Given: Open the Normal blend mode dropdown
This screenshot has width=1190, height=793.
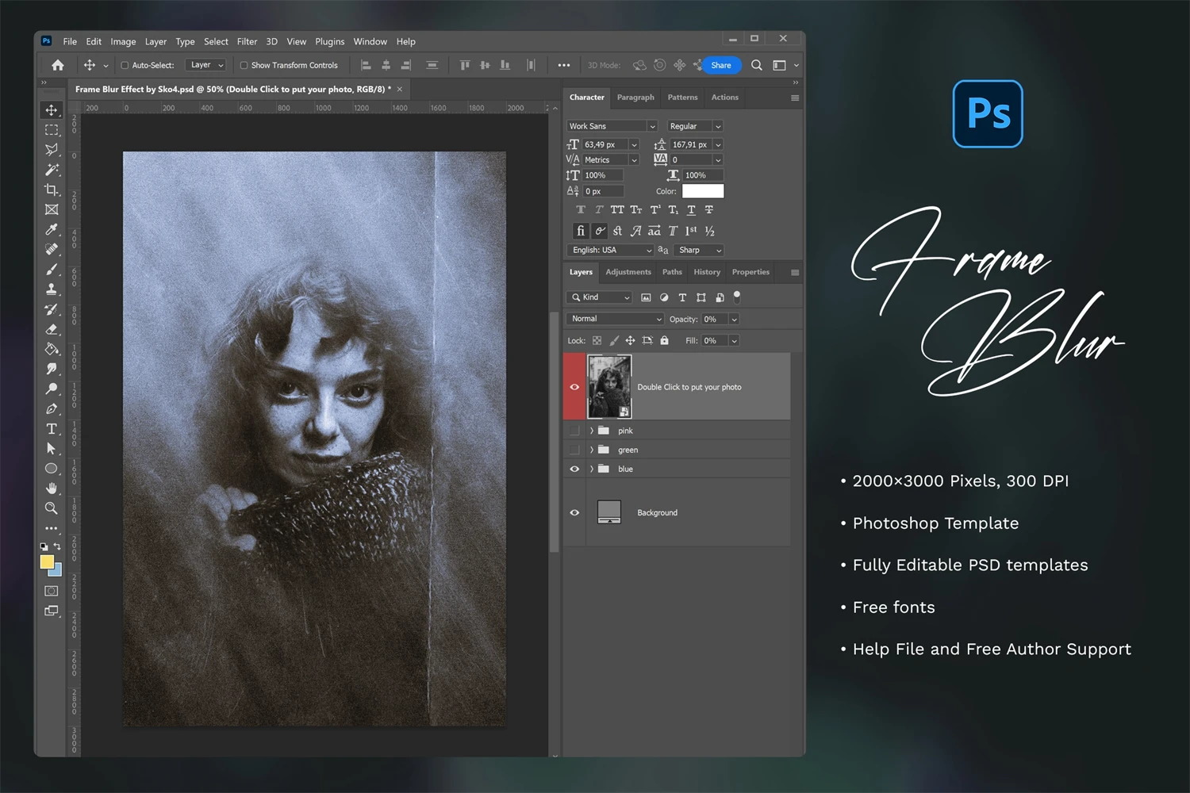Looking at the screenshot, I should [616, 319].
